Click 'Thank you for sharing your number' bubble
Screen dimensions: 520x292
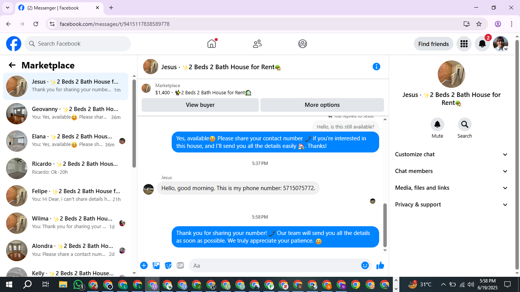point(275,237)
